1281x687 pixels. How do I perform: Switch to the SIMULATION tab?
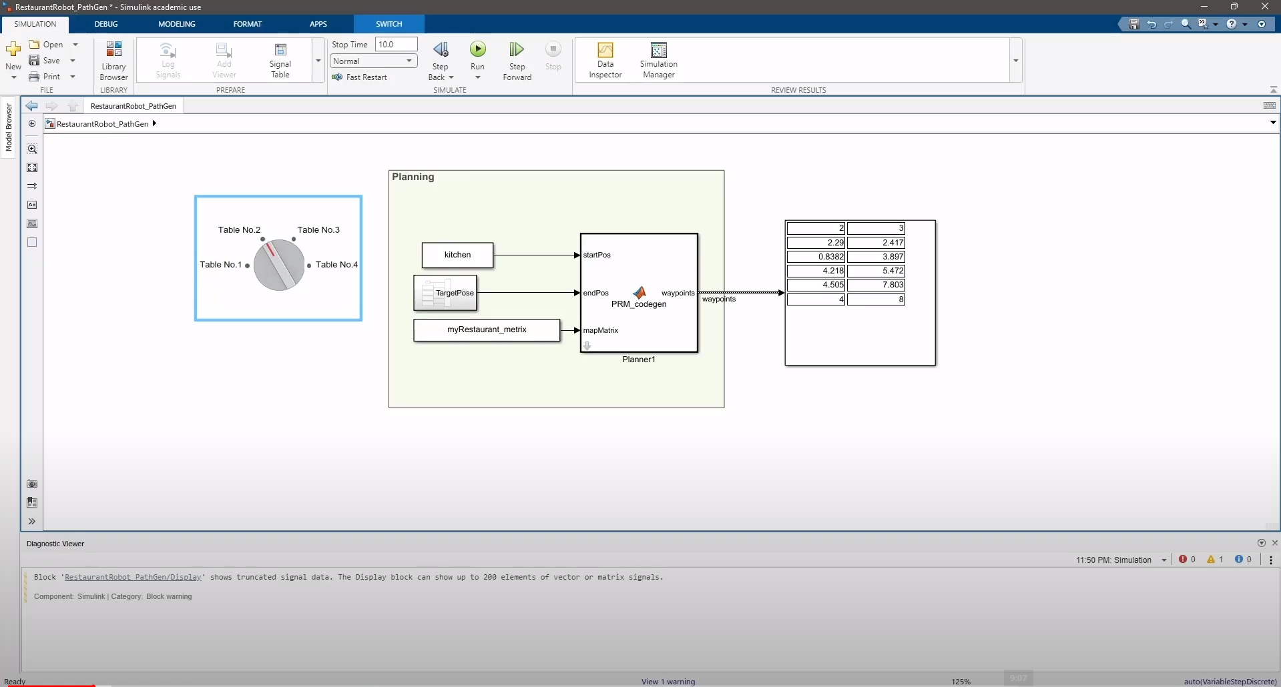(35, 24)
